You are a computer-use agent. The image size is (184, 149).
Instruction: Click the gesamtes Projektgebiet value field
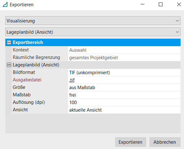[124, 58]
